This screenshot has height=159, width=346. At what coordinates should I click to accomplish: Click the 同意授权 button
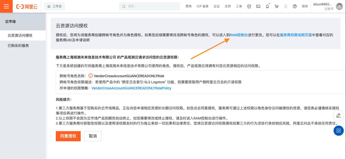coord(68,136)
